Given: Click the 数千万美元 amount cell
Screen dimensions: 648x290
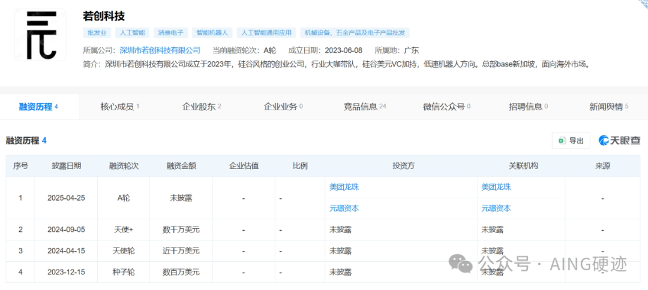Looking at the screenshot, I should click(x=181, y=229).
